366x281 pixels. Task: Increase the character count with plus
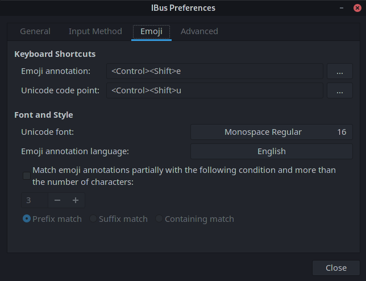76,200
